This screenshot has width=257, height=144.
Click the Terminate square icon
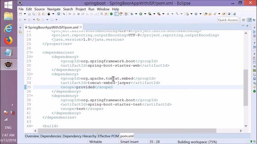(x=78, y=14)
